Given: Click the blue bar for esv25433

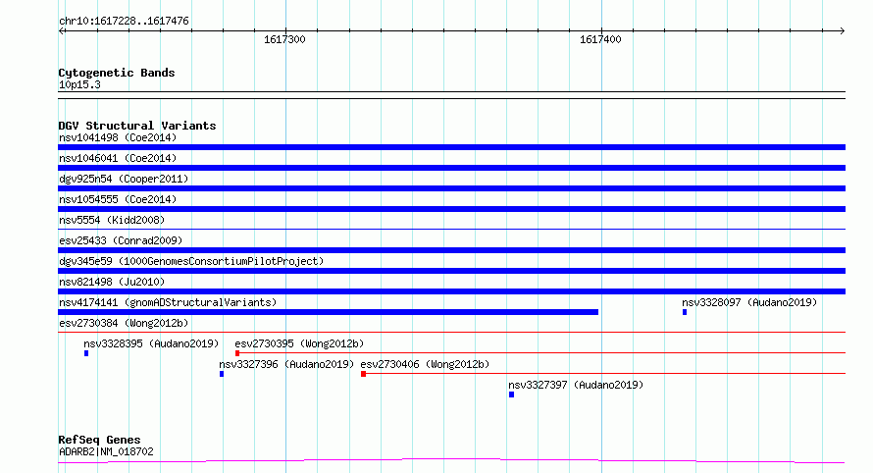Looking at the screenshot, I should click(451, 250).
